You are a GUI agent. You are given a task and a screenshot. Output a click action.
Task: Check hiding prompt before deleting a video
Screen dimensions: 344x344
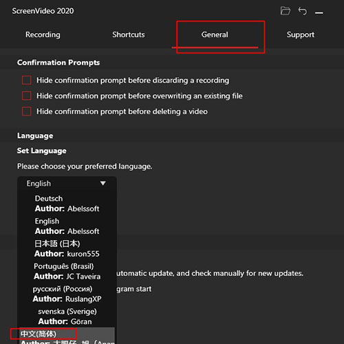click(27, 111)
